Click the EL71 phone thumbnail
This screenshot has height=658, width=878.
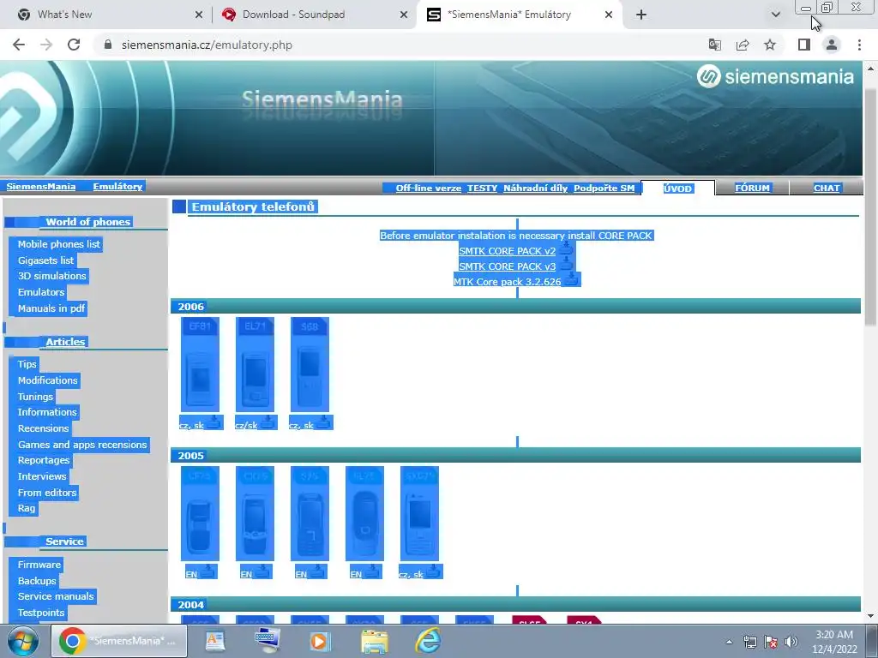(x=255, y=364)
